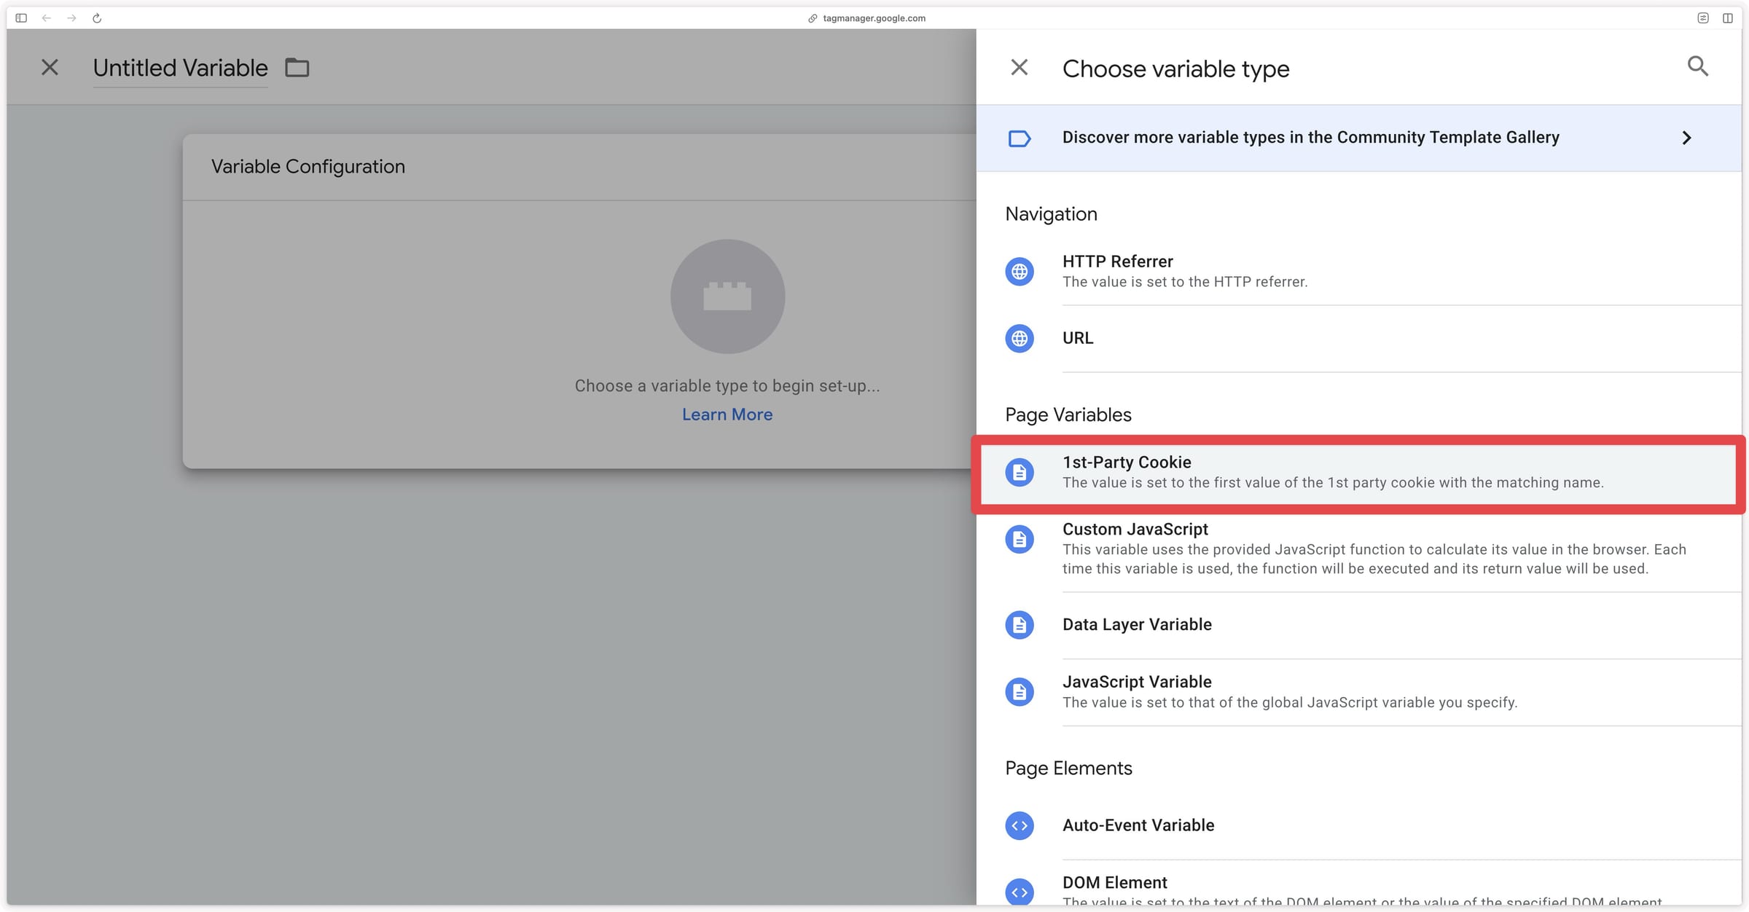Choose Custom JavaScript variable type
1749x912 pixels.
(1358, 549)
